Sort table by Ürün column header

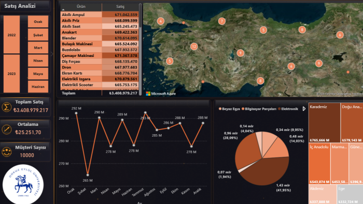click(81, 6)
